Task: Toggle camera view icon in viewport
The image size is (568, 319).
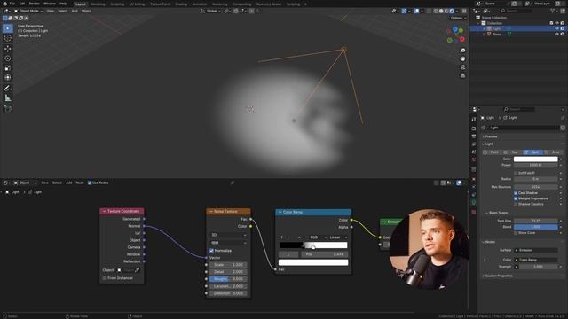Action: pyautogui.click(x=462, y=67)
